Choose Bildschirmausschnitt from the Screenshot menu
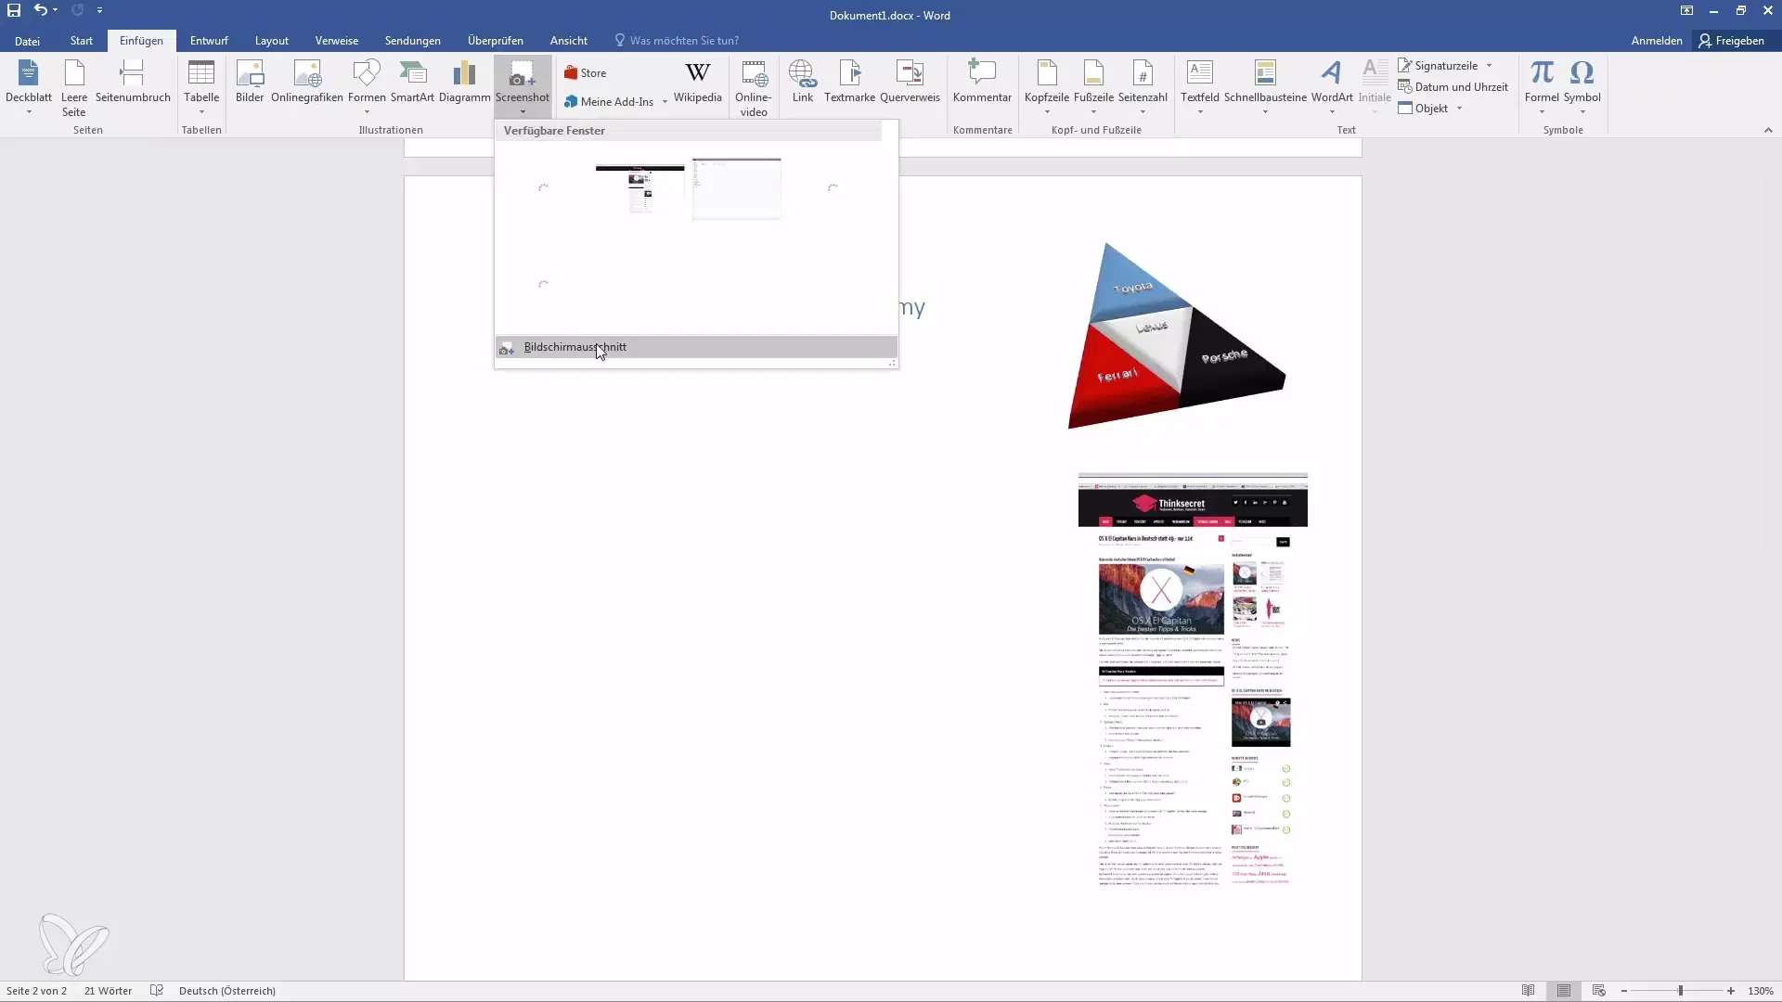This screenshot has height=1002, width=1782. click(x=575, y=347)
